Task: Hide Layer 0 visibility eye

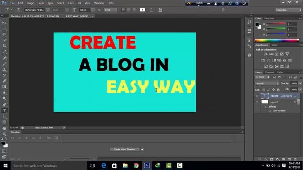Action: [x=257, y=102]
